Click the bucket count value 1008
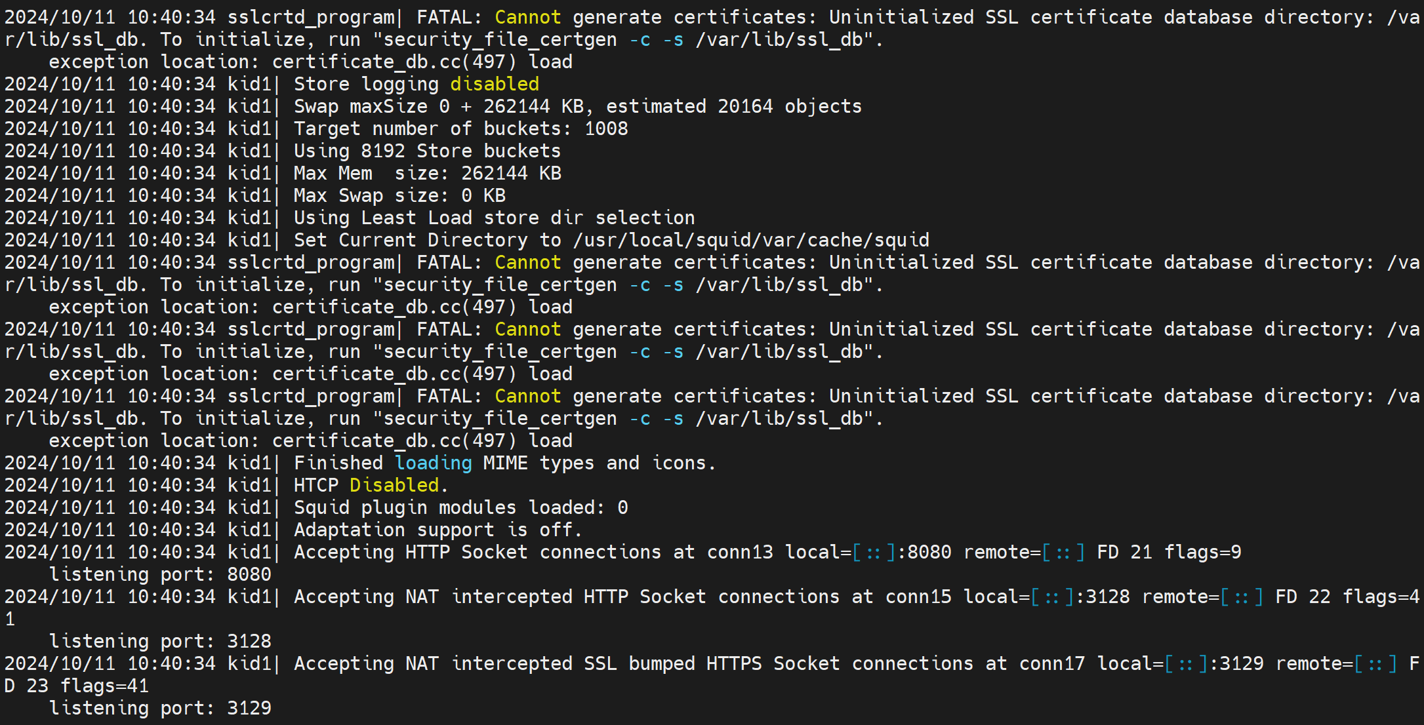 pos(606,128)
